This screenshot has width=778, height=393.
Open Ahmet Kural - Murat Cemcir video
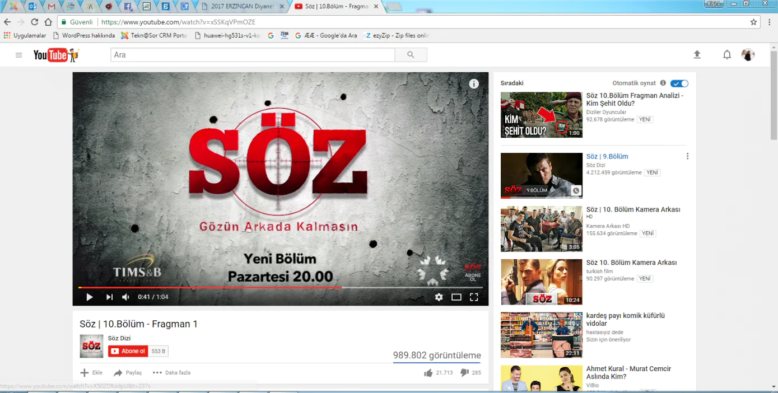click(628, 373)
